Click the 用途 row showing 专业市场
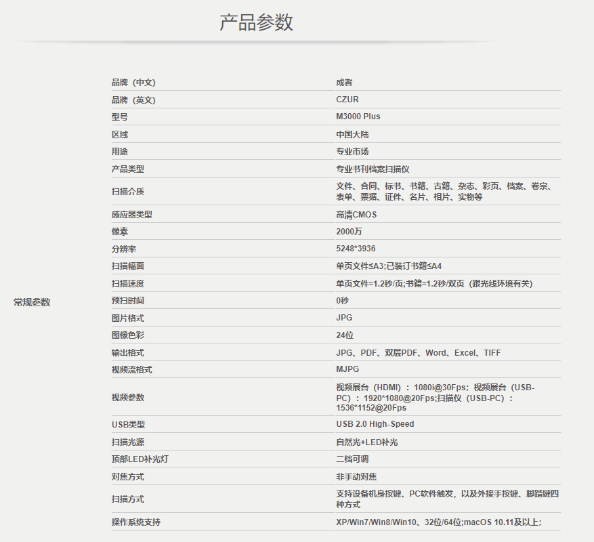Viewport: 594px width, 542px height. point(348,151)
